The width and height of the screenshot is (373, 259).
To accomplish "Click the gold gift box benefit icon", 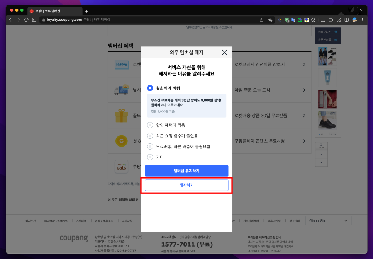I will pos(122,116).
